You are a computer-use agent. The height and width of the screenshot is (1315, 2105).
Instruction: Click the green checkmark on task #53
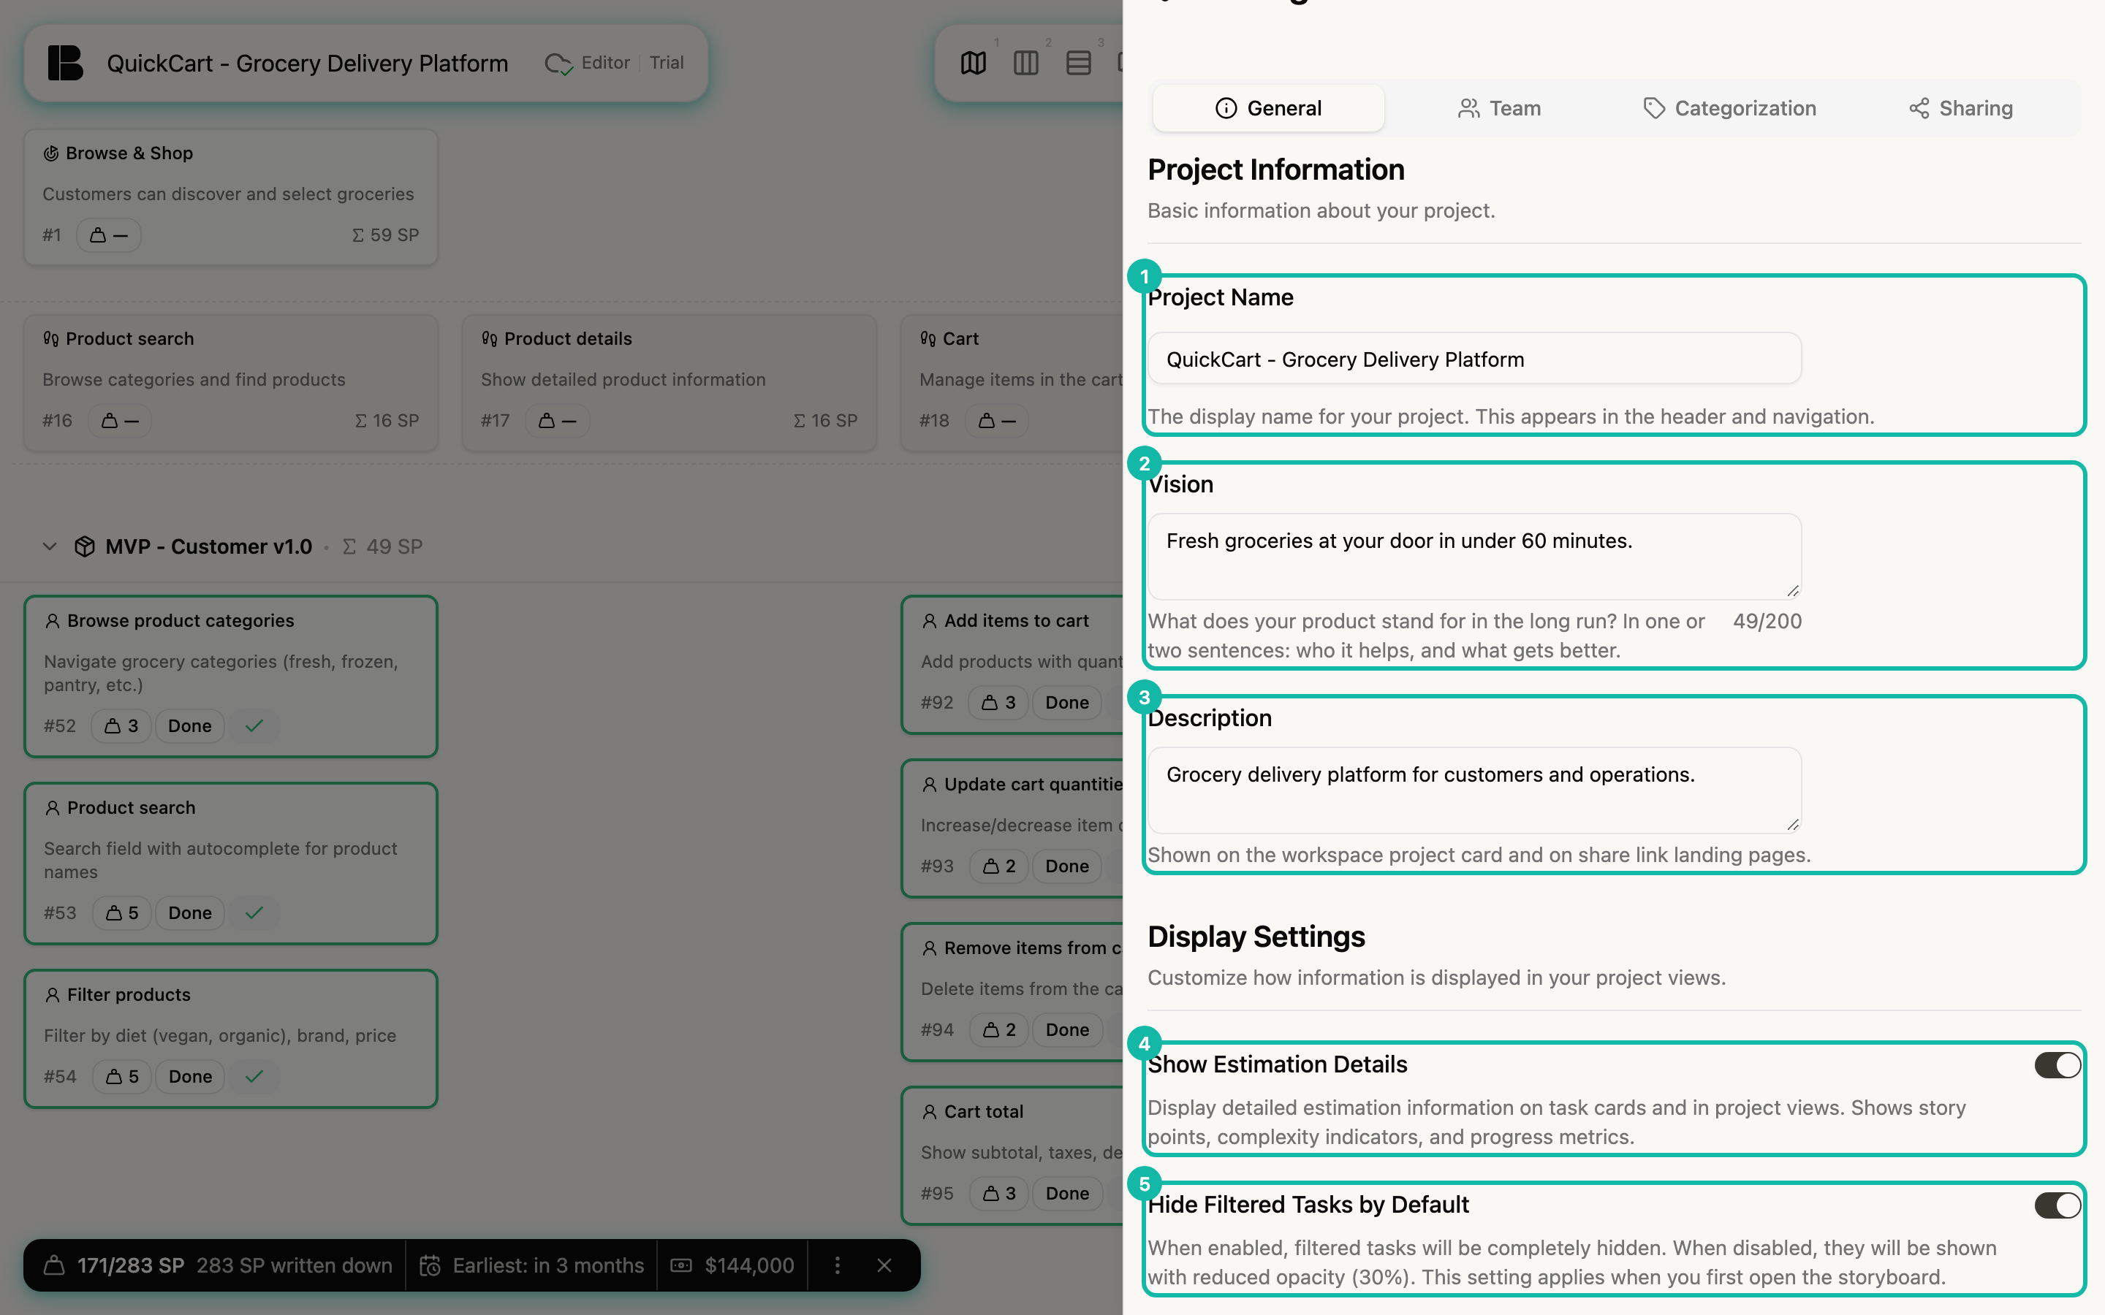(x=254, y=912)
